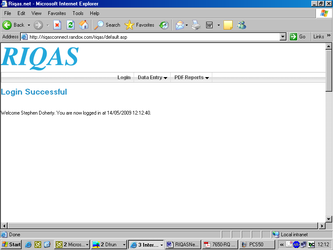Open 2 Micros... taskbar group
Image resolution: width=333 pixels, height=250 pixels.
coord(72,245)
